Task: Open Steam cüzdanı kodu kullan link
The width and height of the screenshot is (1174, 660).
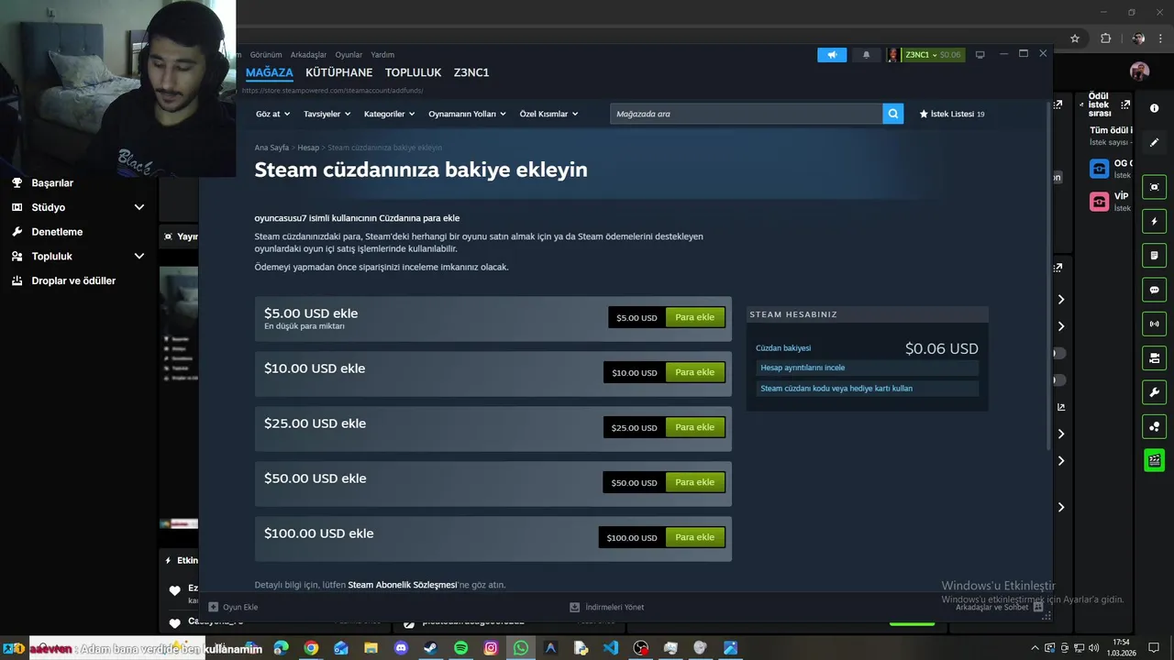Action: click(x=867, y=389)
